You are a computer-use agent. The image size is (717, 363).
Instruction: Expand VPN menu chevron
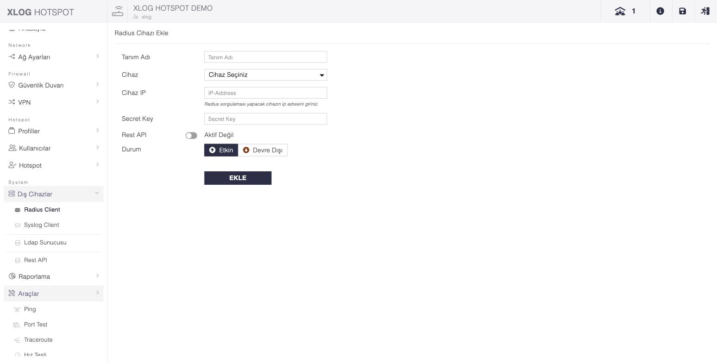coord(97,101)
